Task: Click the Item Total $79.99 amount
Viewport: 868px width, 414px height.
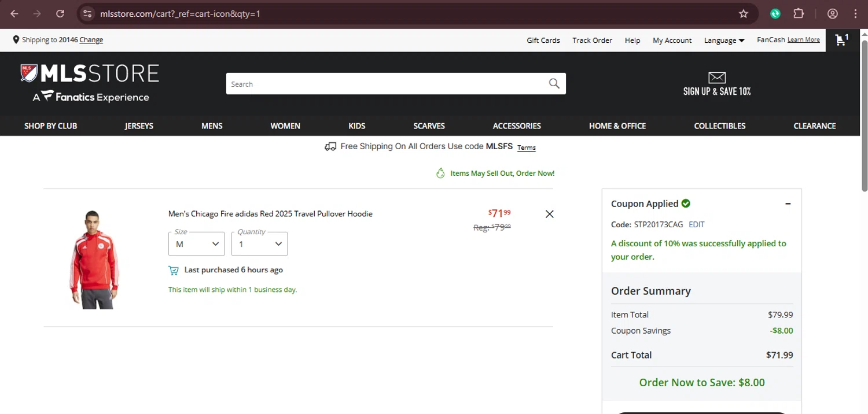Action: click(x=781, y=315)
